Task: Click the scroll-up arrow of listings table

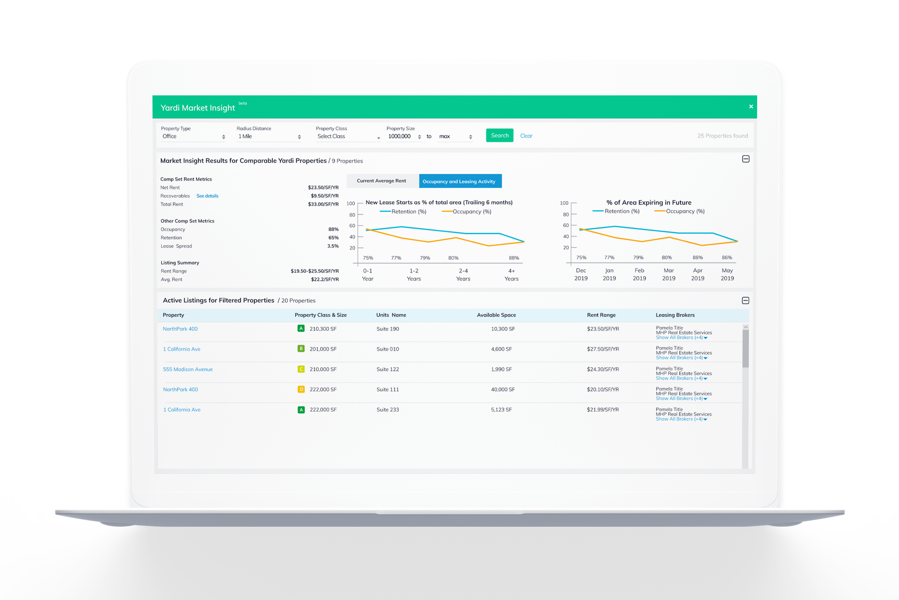Action: pos(746,327)
